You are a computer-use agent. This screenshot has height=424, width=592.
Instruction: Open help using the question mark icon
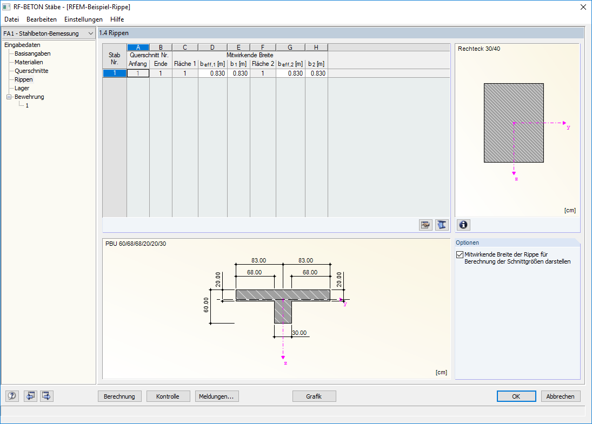point(11,396)
